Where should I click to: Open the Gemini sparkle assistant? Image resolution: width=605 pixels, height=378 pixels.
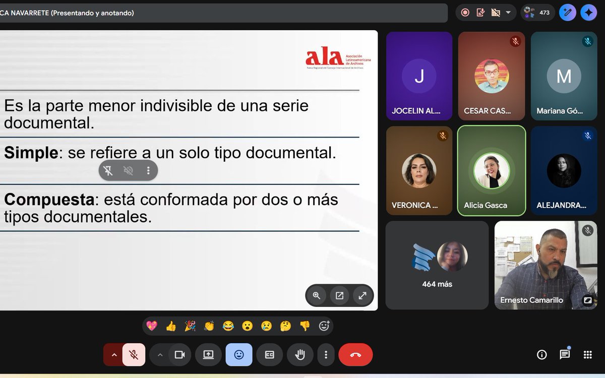coord(589,13)
